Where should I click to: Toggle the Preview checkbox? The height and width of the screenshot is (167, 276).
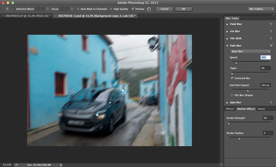click(133, 9)
